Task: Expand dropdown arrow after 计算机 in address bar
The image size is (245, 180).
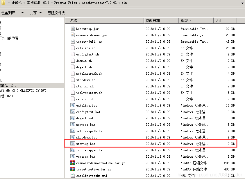Action: coord(24,3)
